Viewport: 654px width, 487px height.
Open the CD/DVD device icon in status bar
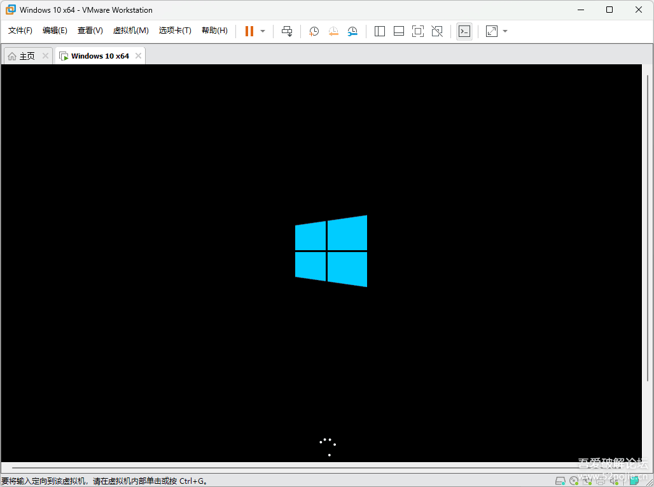pyautogui.click(x=573, y=481)
